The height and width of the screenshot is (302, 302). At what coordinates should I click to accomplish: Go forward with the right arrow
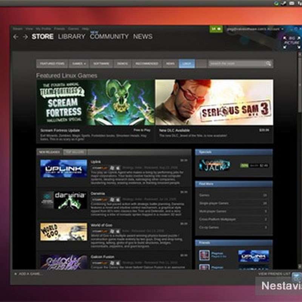point(25,37)
